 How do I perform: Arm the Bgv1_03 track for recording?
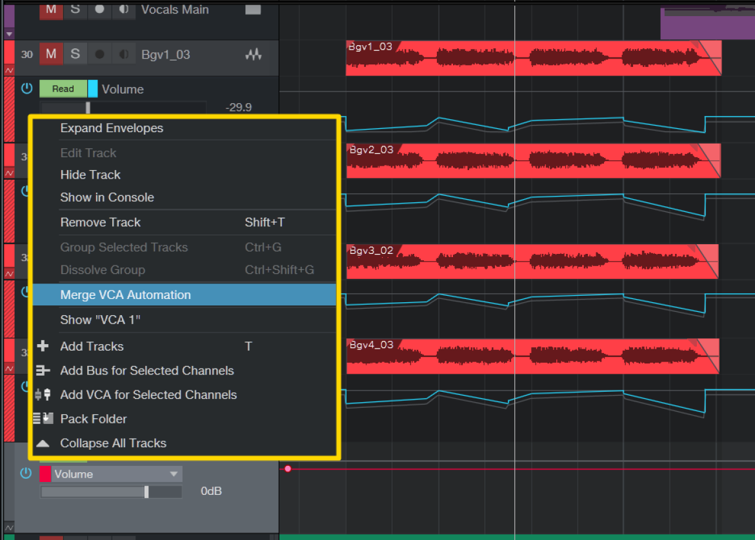(99, 54)
